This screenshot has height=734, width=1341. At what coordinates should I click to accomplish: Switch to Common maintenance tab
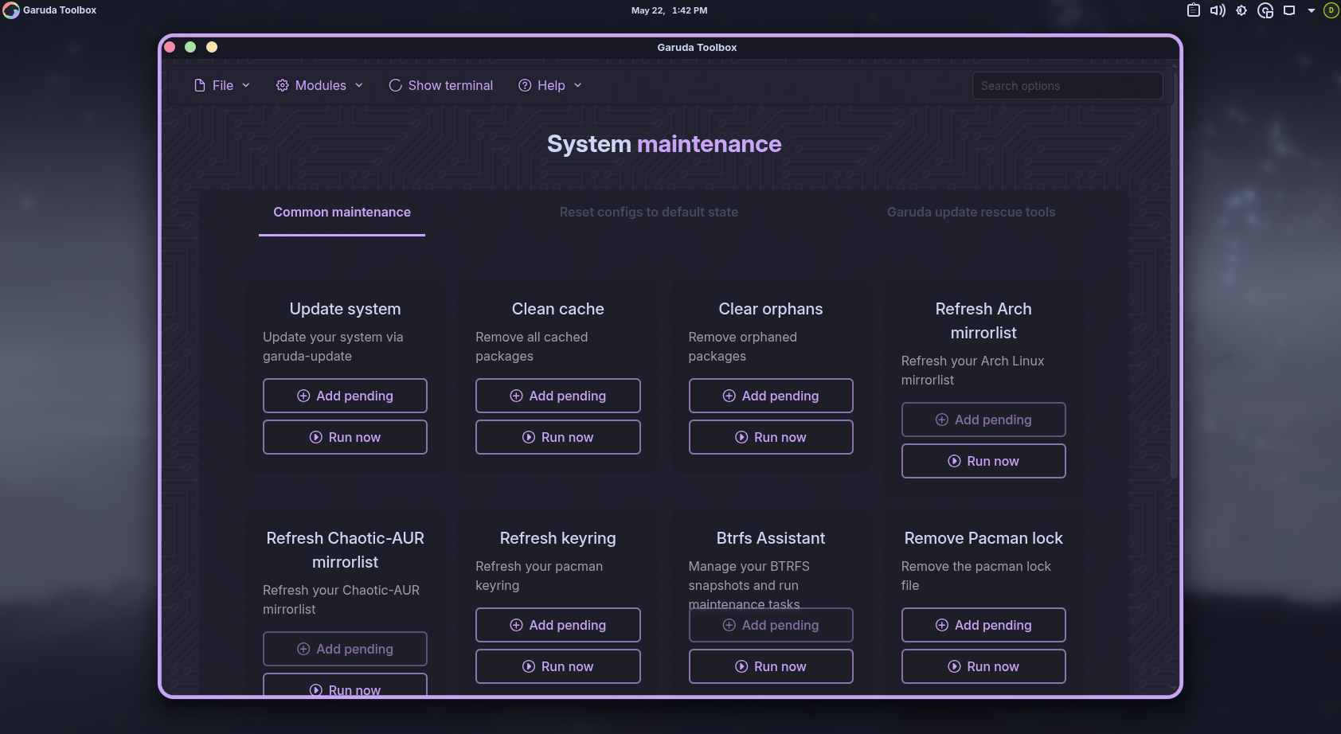(342, 213)
